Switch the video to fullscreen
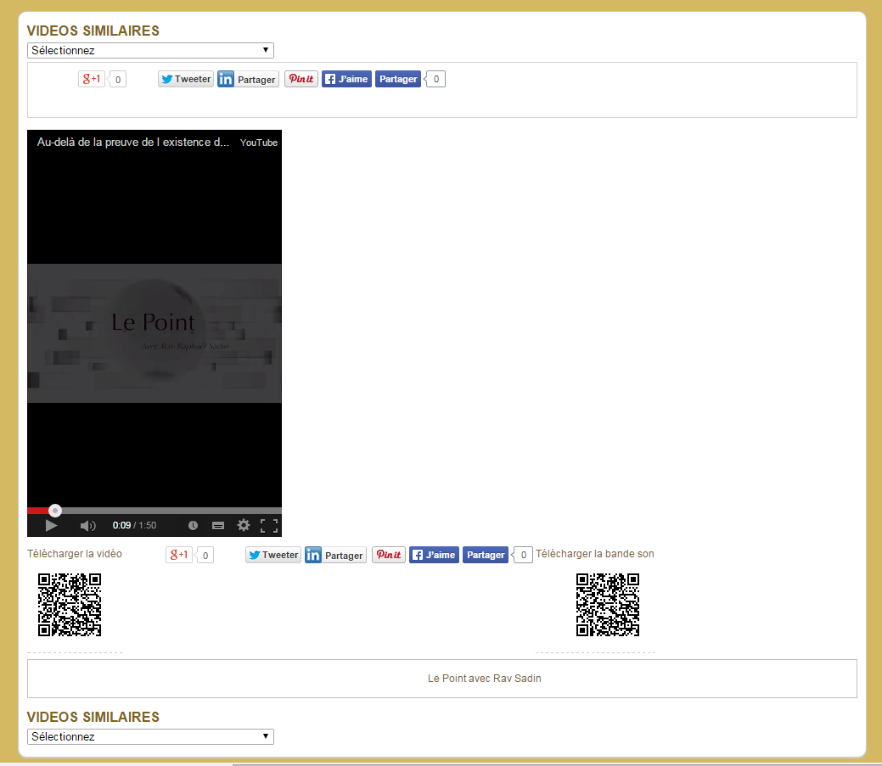The image size is (882, 766). 269,525
